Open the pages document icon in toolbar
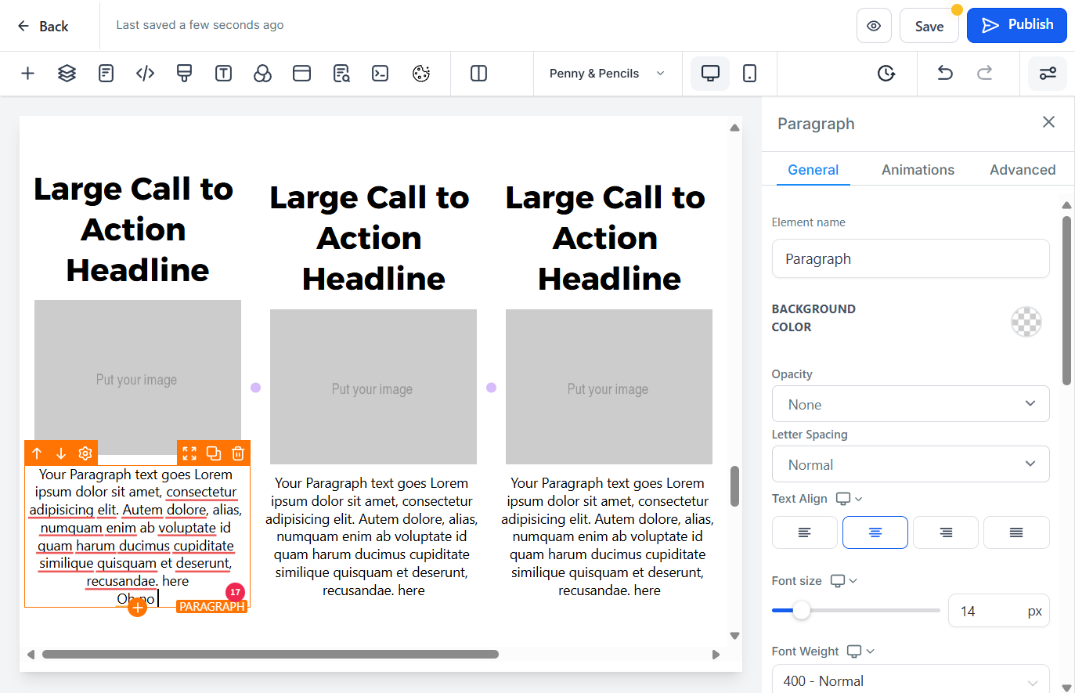Image resolution: width=1075 pixels, height=693 pixels. pos(106,74)
